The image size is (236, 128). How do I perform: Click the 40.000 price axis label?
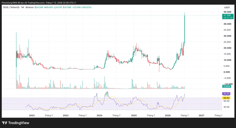click(x=227, y=24)
